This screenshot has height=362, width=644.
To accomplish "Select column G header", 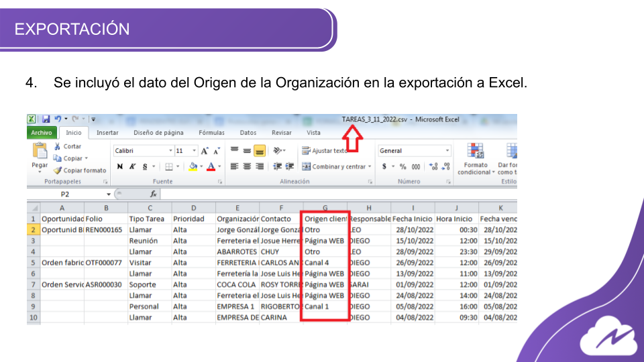I will (325, 208).
